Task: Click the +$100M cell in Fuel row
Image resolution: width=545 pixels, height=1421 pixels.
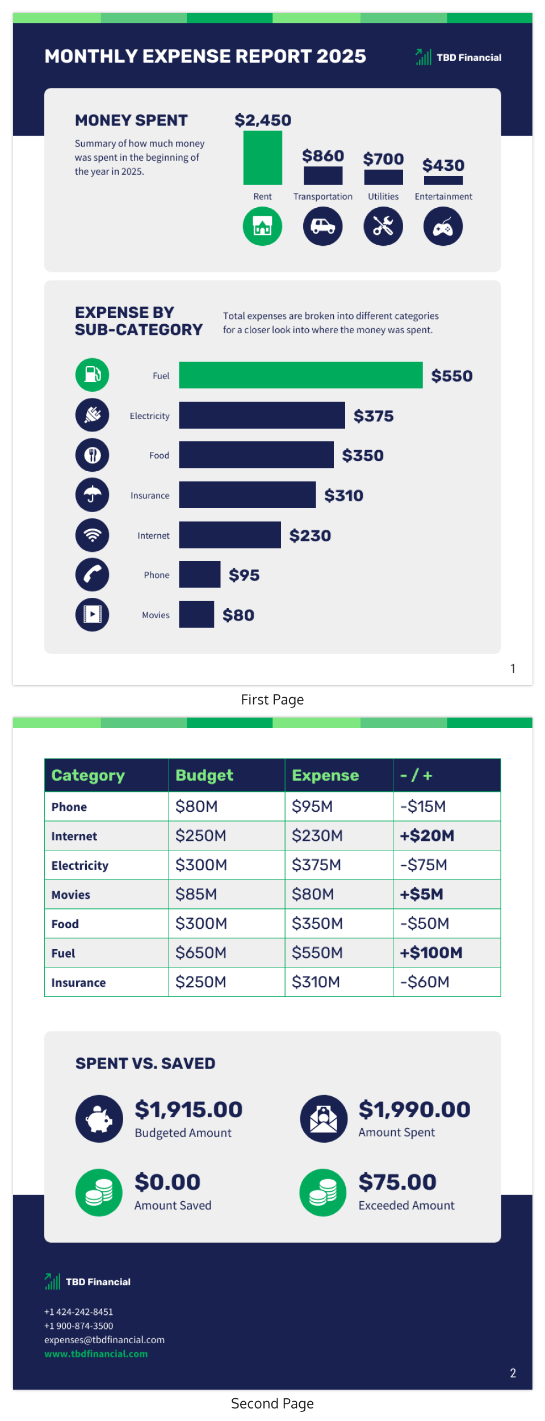Action: point(431,953)
